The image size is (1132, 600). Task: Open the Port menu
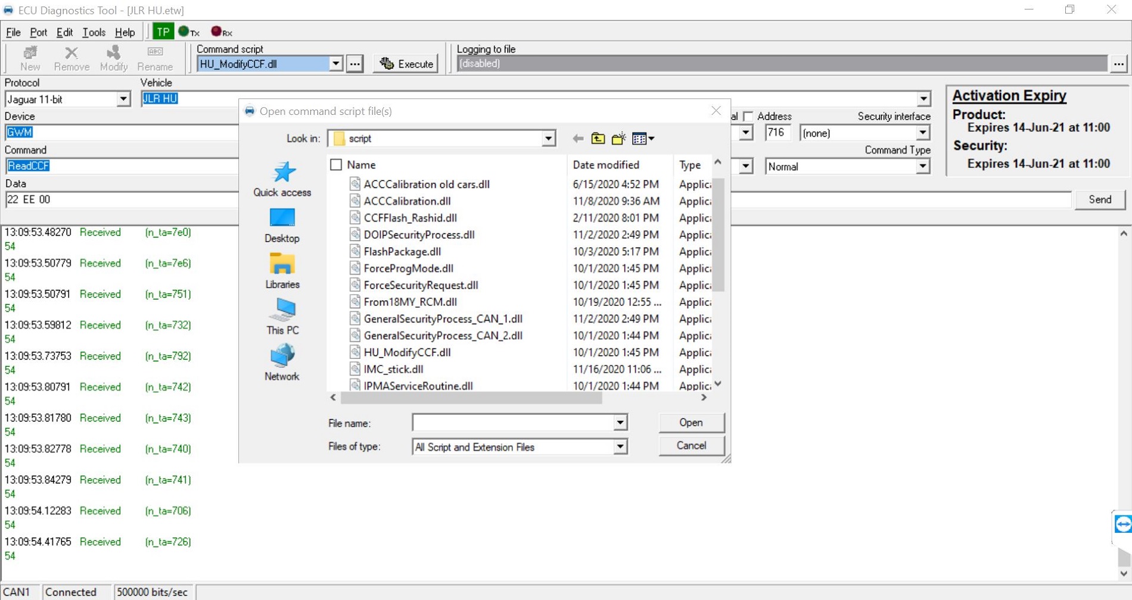(x=38, y=32)
